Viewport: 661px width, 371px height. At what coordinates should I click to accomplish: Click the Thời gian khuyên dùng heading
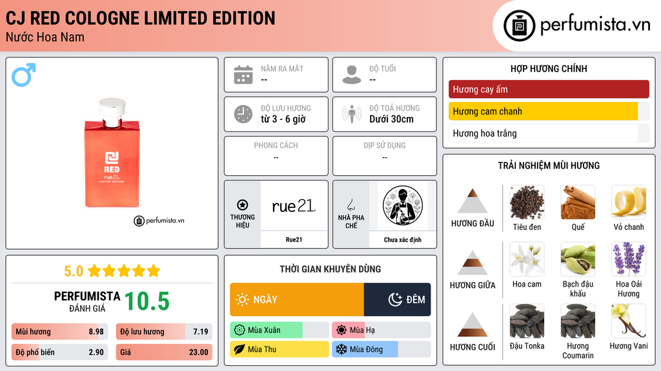(x=330, y=269)
